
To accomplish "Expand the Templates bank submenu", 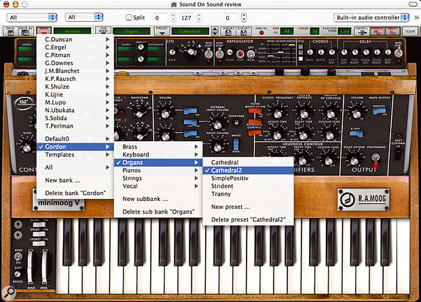I will 75,155.
